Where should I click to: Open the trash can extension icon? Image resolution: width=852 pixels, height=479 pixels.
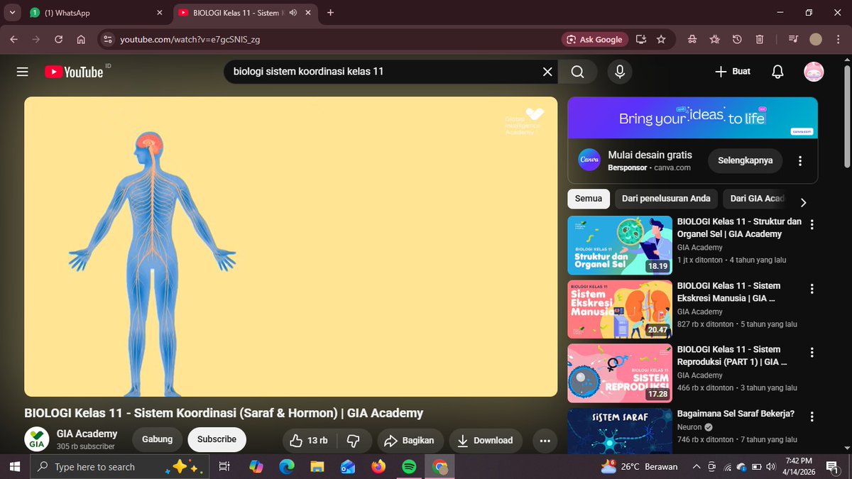[x=760, y=40]
